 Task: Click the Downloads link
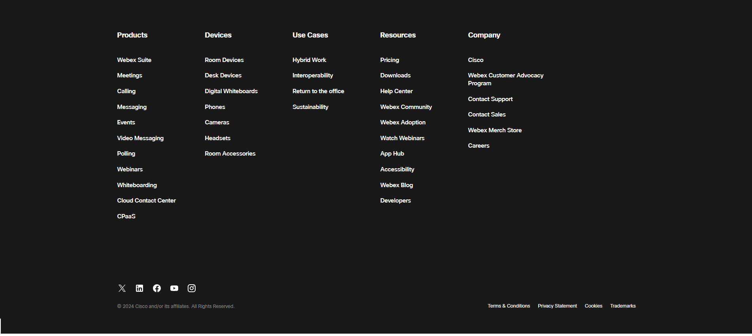click(396, 75)
